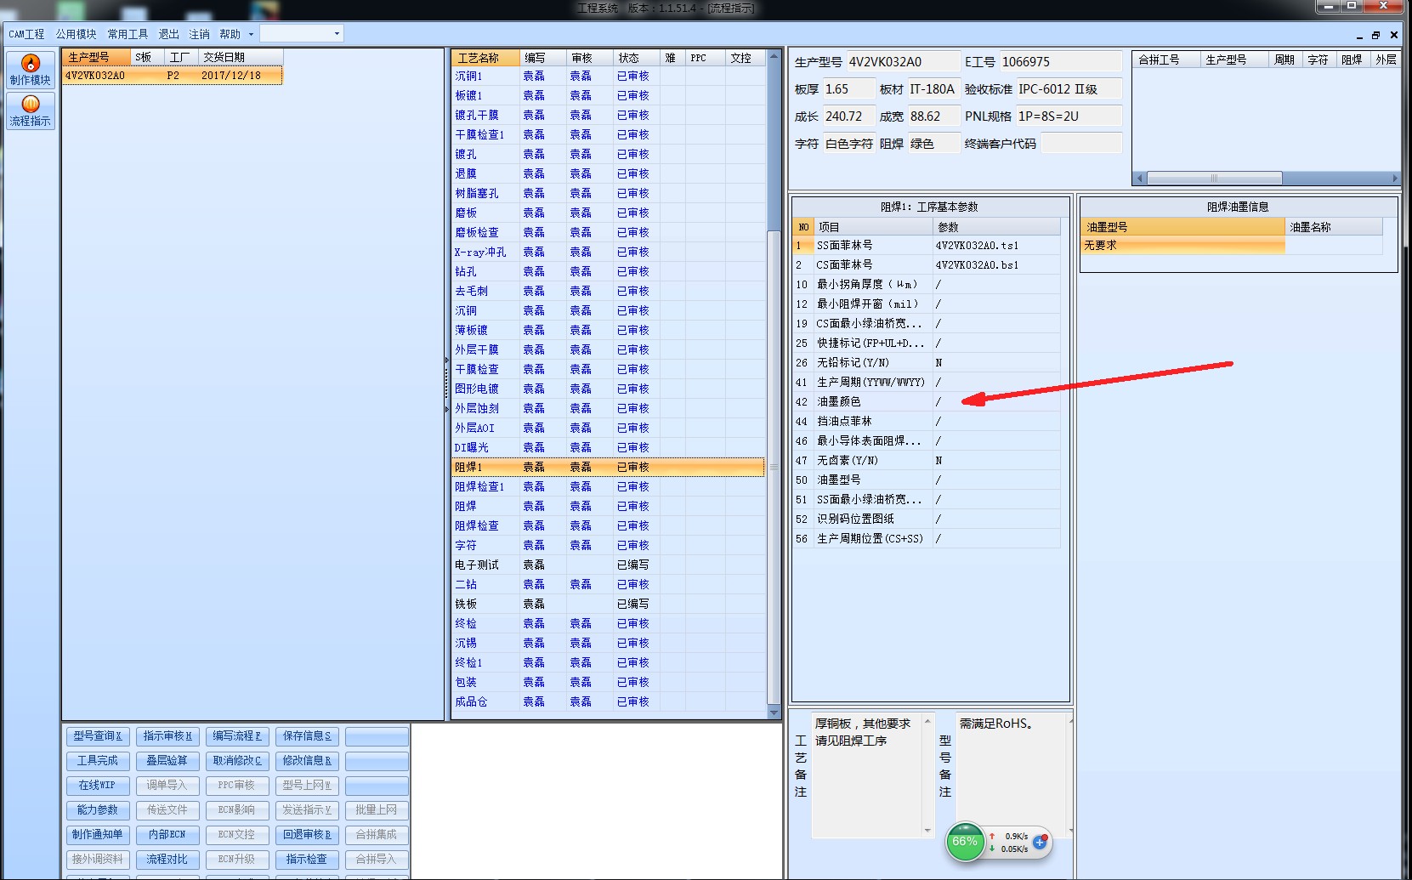Select the 无要求 ink model row
Screen dimensions: 1412x880
[1232, 245]
